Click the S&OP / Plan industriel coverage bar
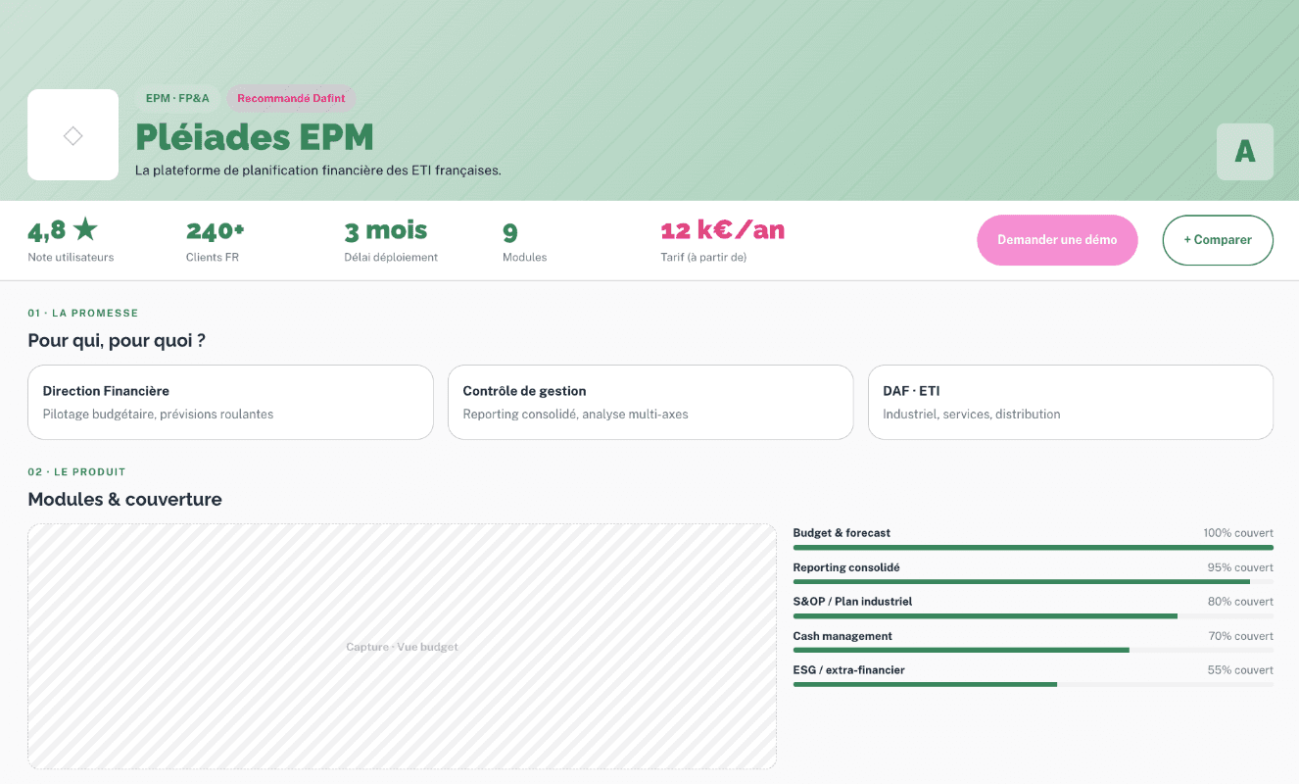The image size is (1299, 784). click(x=1034, y=615)
